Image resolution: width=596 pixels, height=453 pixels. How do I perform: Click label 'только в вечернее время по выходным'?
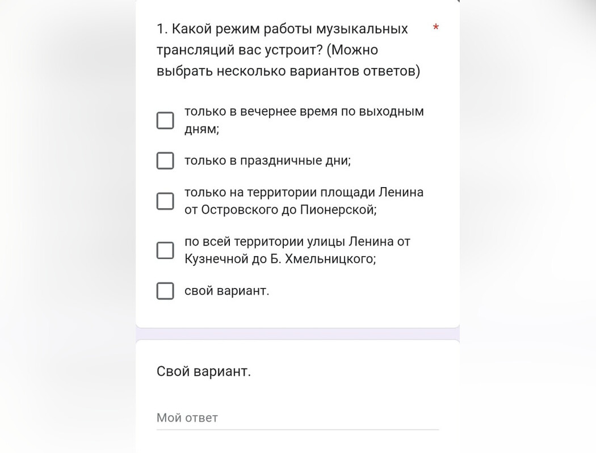304,111
